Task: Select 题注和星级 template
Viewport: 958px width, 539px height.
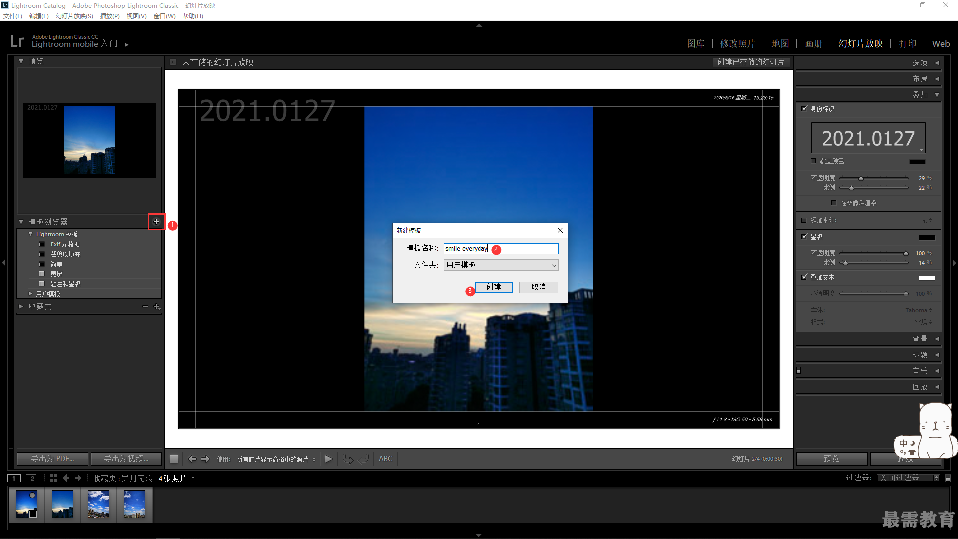Action: click(x=65, y=284)
